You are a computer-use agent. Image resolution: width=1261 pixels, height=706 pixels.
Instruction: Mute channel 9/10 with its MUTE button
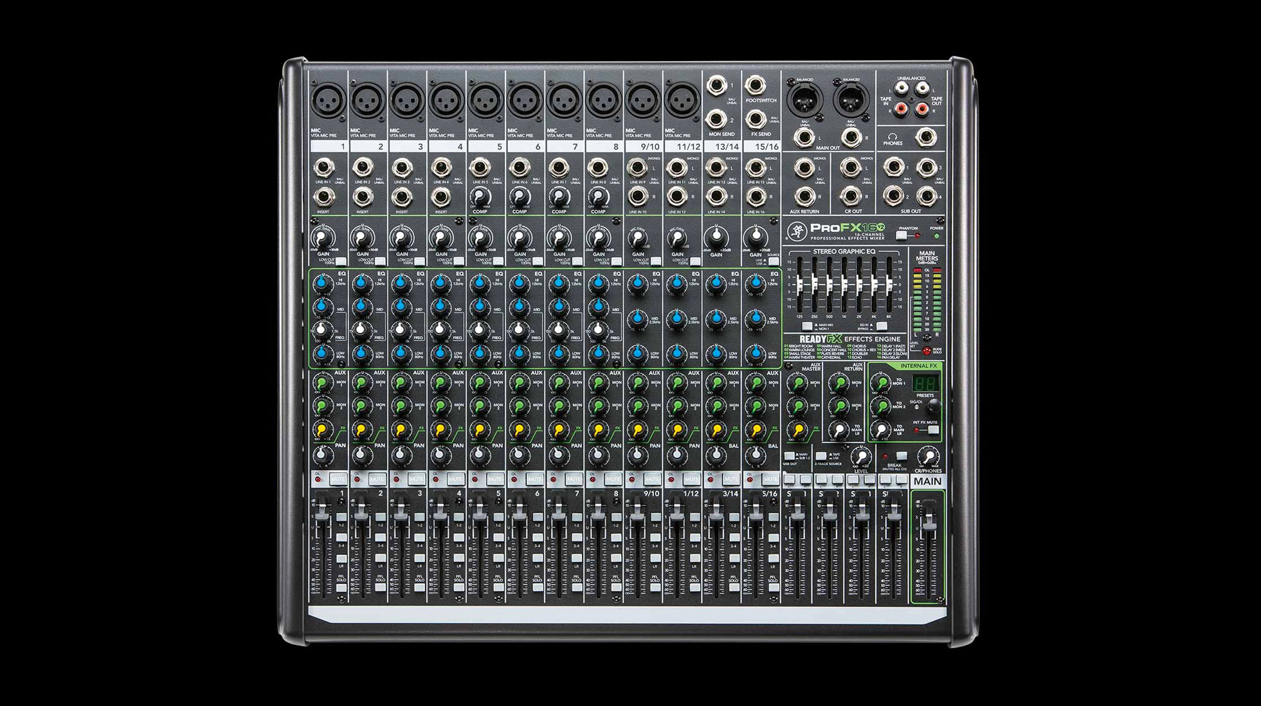652,479
